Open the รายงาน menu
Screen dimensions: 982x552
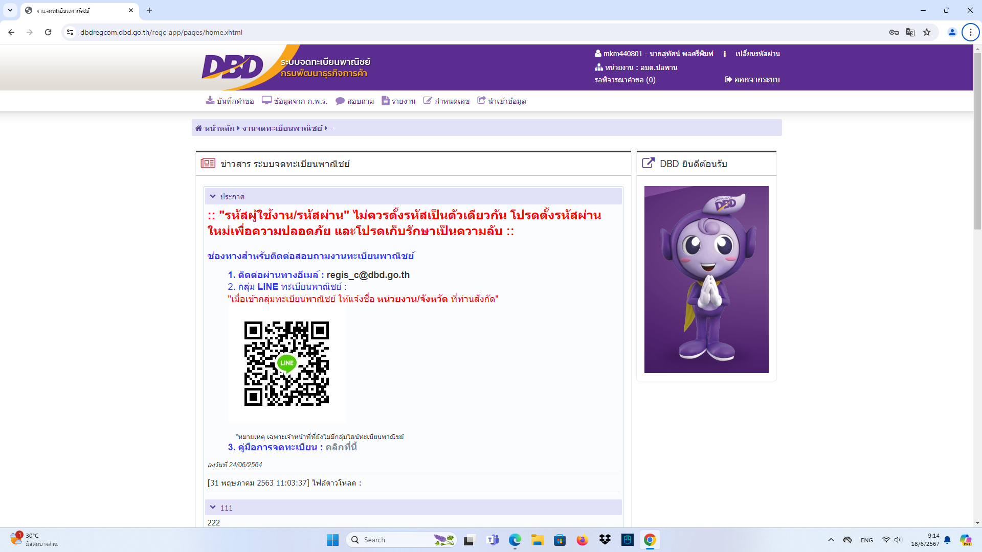(x=398, y=101)
